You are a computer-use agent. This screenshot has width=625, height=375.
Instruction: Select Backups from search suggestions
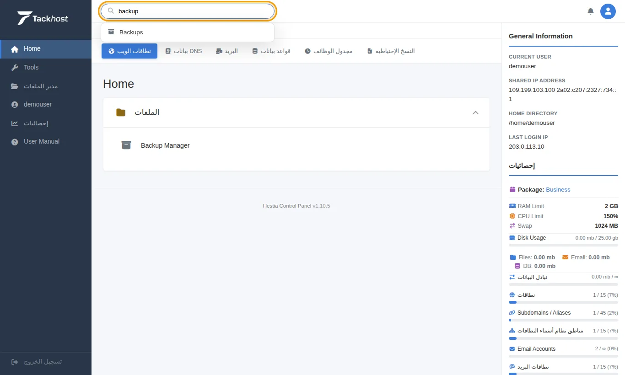(188, 32)
